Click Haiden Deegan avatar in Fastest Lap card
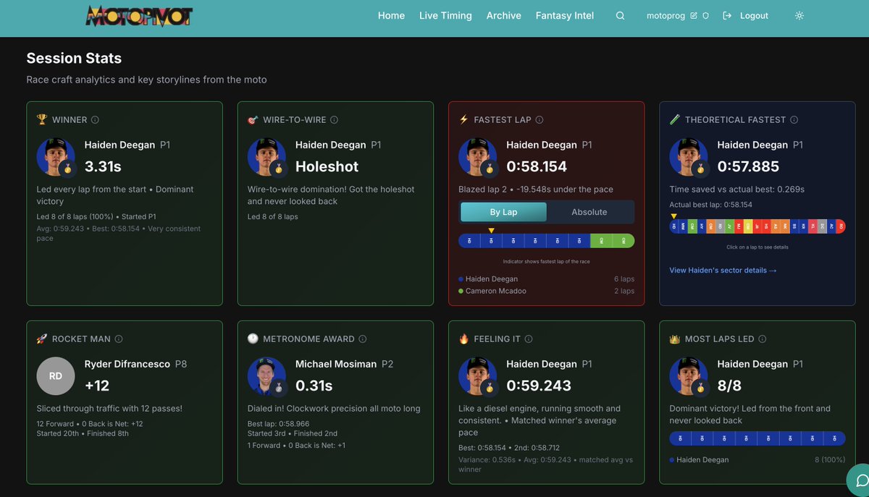This screenshot has height=497, width=869. [478, 157]
